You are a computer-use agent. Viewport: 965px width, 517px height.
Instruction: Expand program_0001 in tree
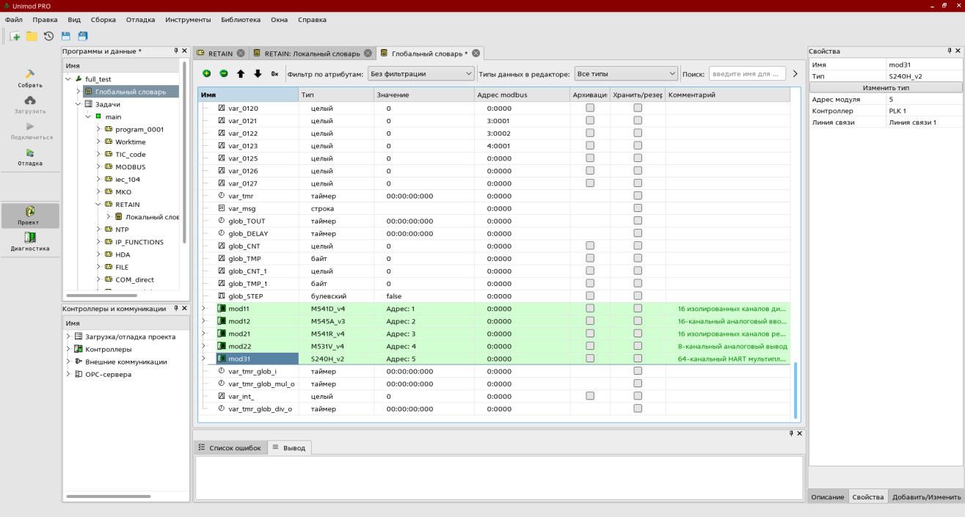99,129
